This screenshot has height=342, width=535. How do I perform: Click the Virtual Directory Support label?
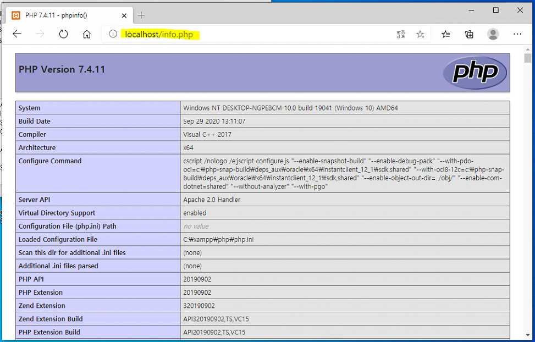click(57, 213)
